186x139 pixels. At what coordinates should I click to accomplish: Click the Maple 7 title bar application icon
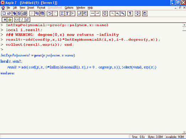tap(2, 2)
